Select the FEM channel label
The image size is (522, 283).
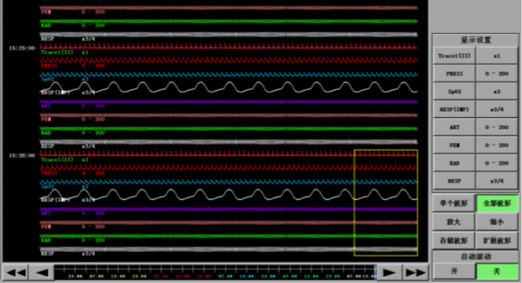click(x=454, y=145)
